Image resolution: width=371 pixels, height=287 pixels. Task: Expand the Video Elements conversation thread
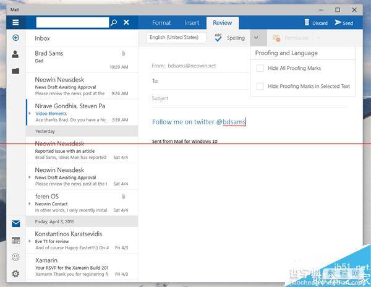30,113
